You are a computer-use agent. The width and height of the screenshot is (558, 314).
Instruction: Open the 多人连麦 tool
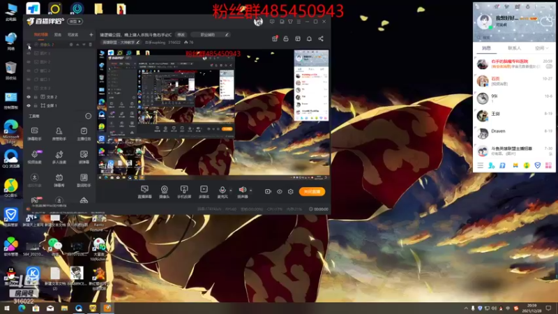tap(59, 156)
